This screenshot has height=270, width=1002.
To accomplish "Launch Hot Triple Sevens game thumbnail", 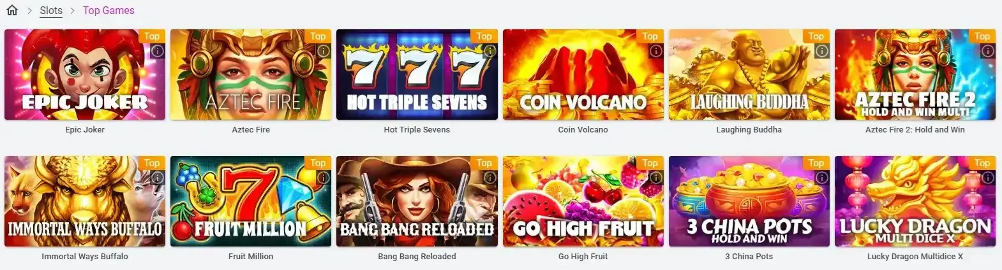I will click(417, 75).
